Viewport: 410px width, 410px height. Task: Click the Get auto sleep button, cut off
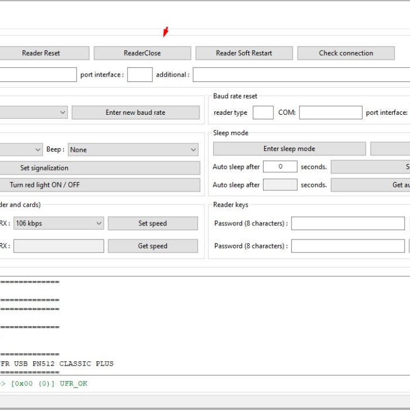pyautogui.click(x=371, y=185)
